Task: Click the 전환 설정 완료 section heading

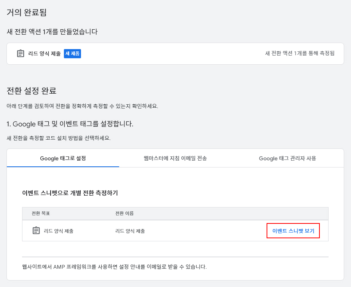Action: [x=32, y=91]
